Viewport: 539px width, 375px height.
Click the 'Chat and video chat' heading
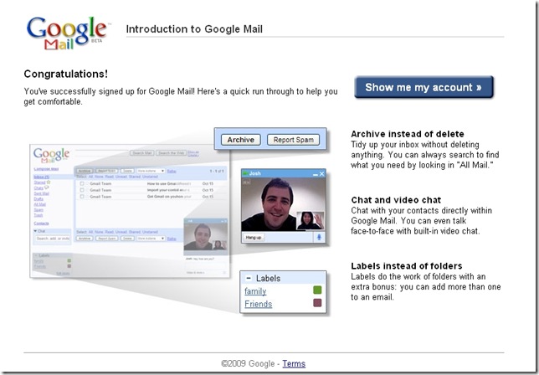pos(396,200)
